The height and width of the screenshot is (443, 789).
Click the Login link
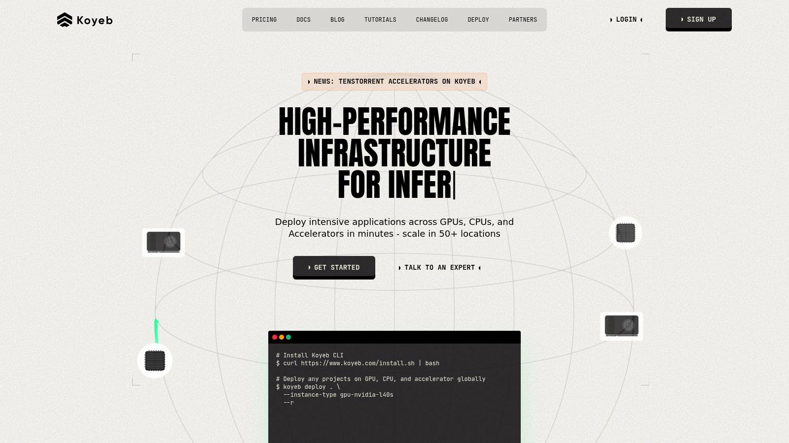pyautogui.click(x=626, y=20)
